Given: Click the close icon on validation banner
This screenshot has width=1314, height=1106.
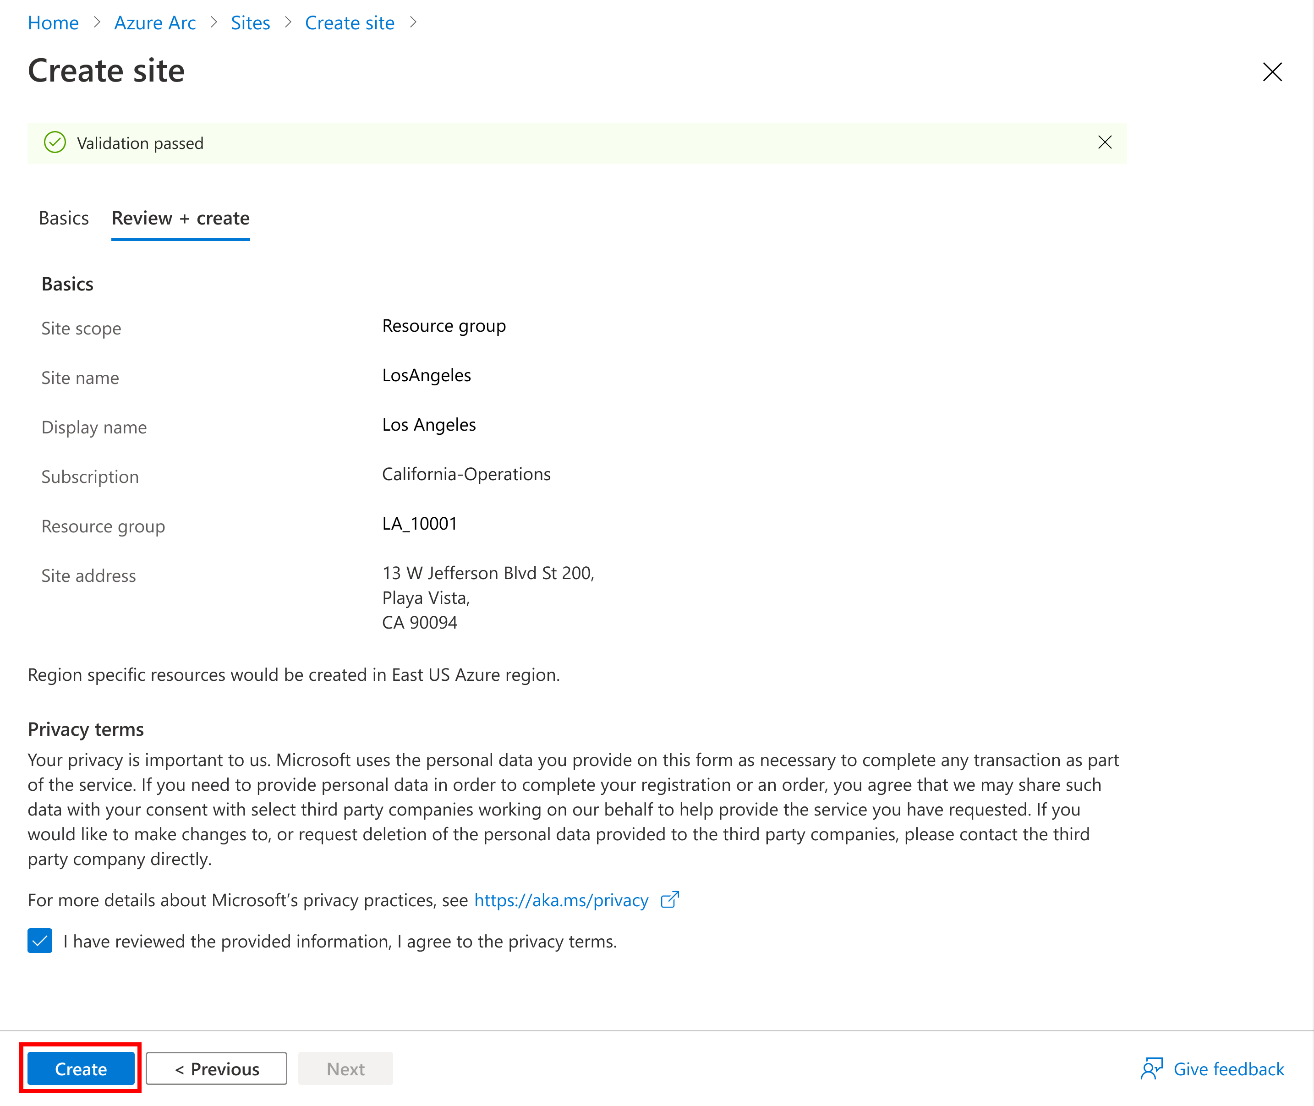Looking at the screenshot, I should [x=1105, y=142].
